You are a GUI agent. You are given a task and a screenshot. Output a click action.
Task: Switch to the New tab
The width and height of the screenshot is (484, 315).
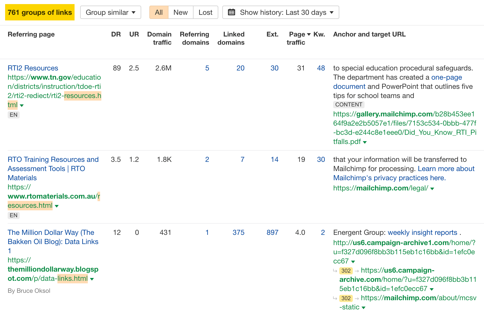(180, 12)
